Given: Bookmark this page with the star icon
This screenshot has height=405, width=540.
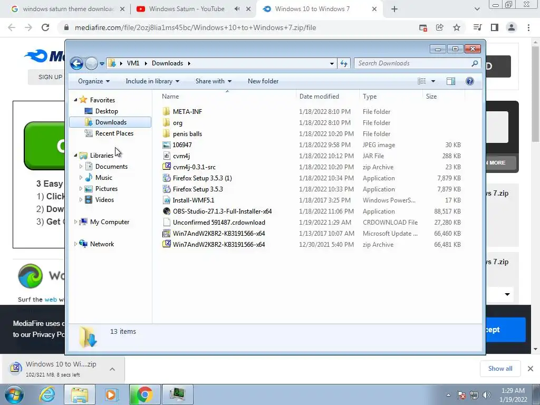Looking at the screenshot, I should (x=456, y=27).
